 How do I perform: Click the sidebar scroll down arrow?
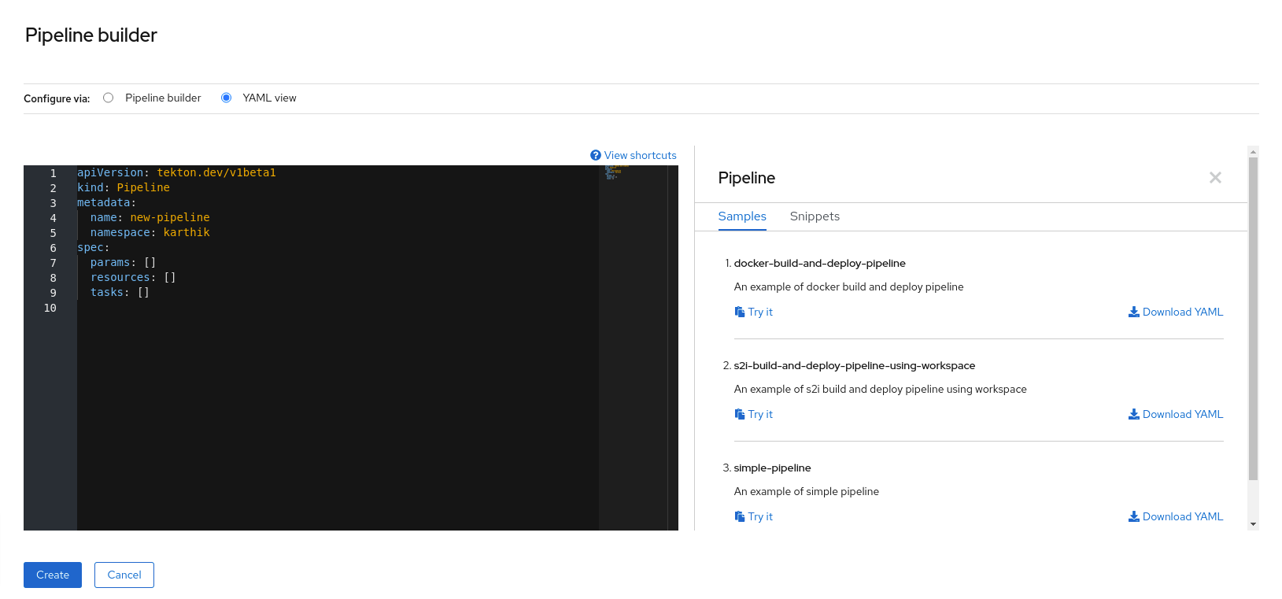coord(1253,524)
